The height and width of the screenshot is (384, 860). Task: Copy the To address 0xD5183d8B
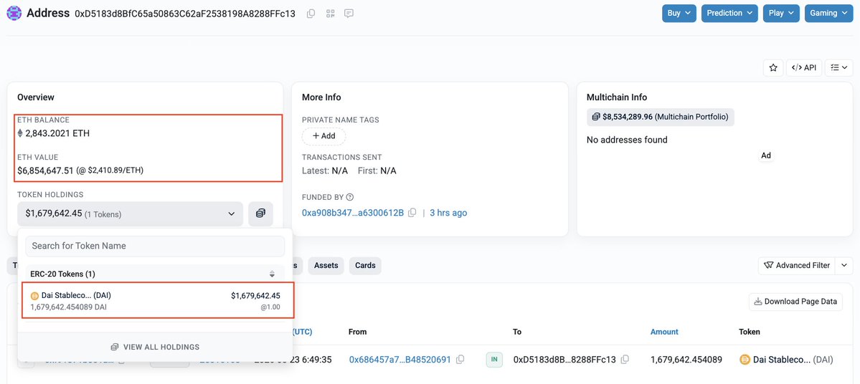coord(625,360)
